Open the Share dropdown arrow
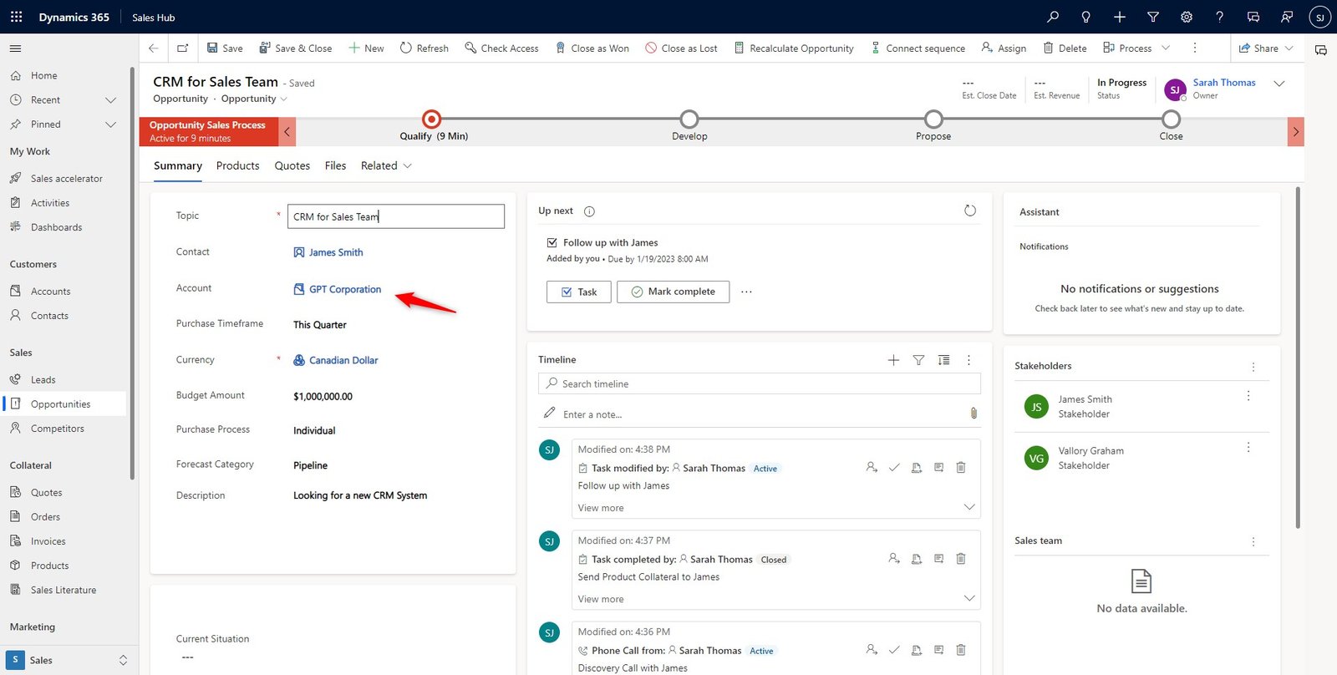The image size is (1337, 675). [1289, 48]
